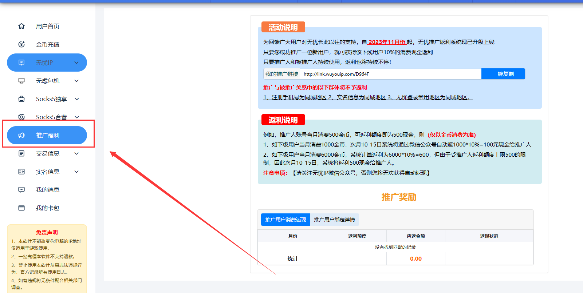Expand the Socks5合营 menu chevron
583x293 pixels.
click(x=76, y=117)
